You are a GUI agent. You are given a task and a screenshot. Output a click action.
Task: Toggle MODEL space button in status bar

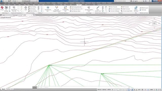pyautogui.click(x=109, y=90)
